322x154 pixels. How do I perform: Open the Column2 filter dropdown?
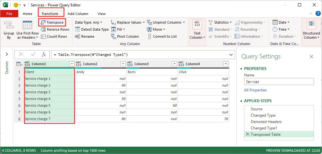click(123, 64)
